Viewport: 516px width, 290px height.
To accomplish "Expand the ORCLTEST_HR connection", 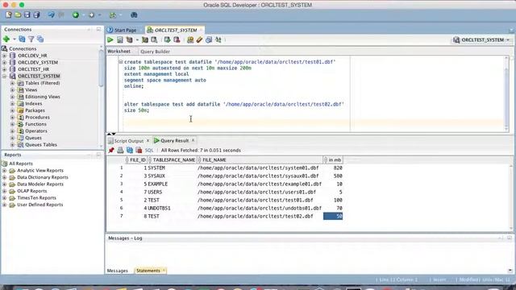I will (x=4, y=69).
